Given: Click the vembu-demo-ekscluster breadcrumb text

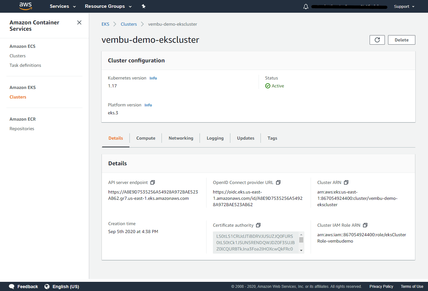Looking at the screenshot, I should pyautogui.click(x=173, y=24).
